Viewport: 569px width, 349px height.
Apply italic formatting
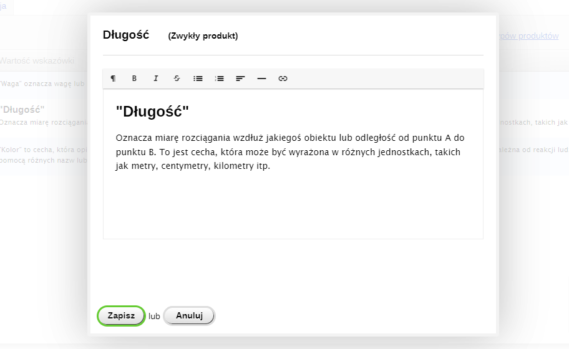point(155,79)
